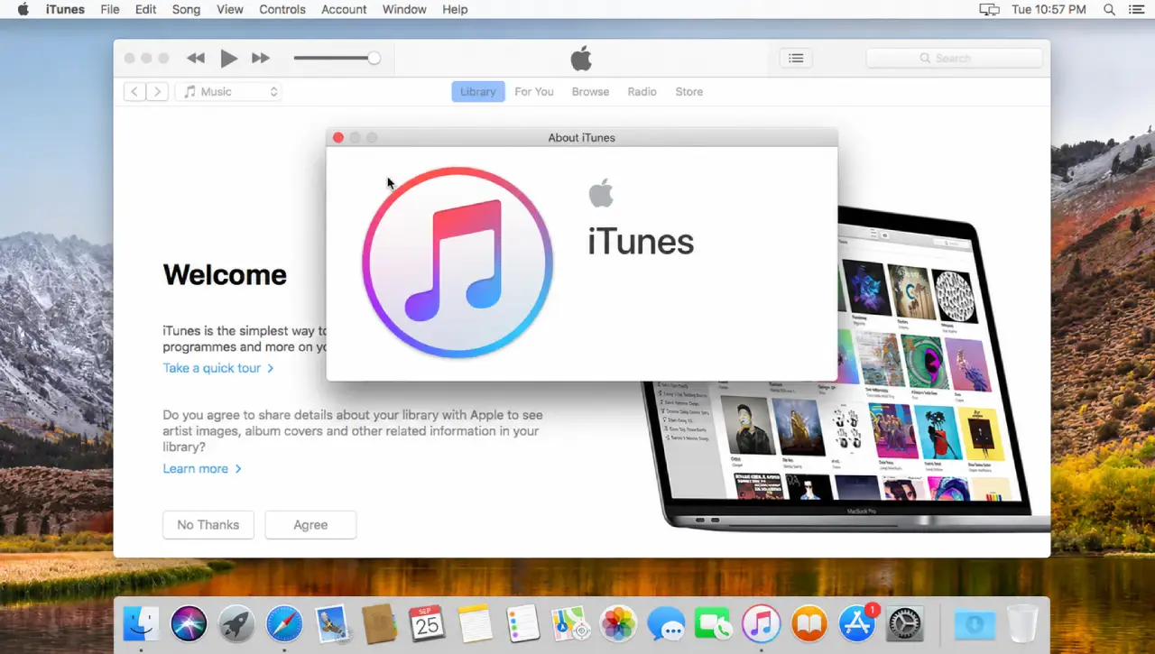The image size is (1155, 654).
Task: Click the clock showing Tue 10:57 PM
Action: (x=1049, y=9)
